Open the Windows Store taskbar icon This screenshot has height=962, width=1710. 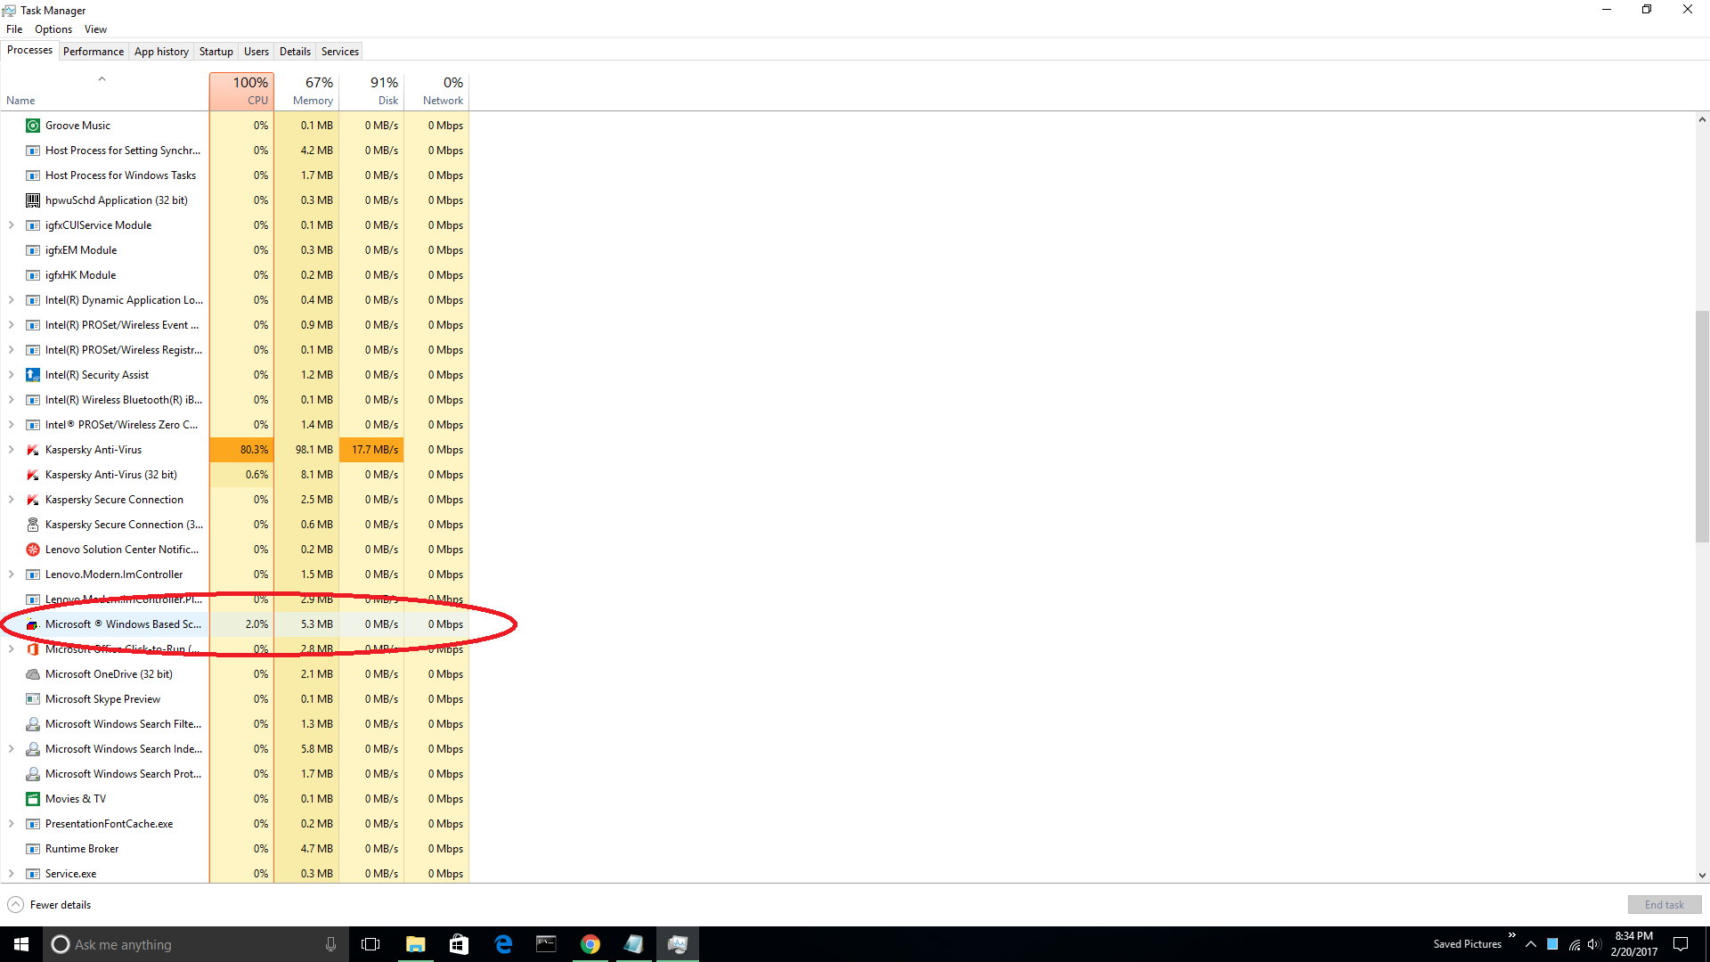pyautogui.click(x=459, y=944)
